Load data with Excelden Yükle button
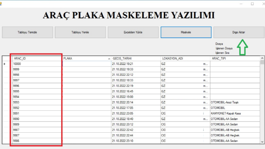This screenshot has height=149, width=265. pos(133,32)
